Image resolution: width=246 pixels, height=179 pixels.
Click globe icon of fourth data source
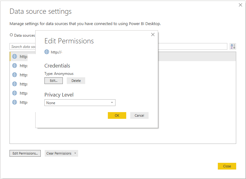14,84
